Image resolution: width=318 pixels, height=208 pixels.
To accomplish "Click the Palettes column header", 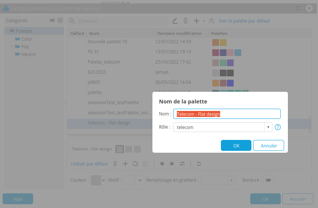I will [260, 33].
